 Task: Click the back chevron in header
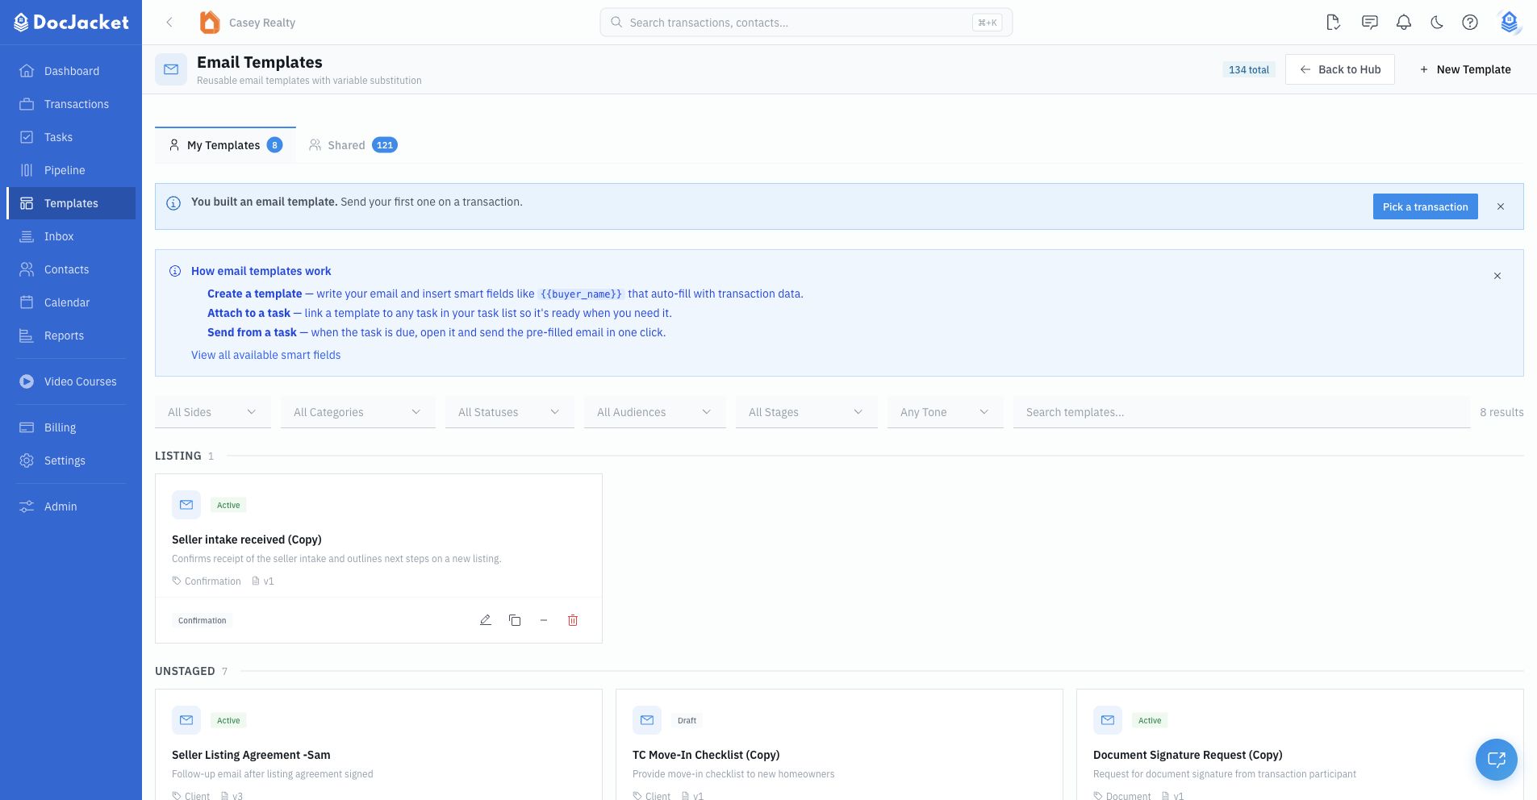point(169,23)
